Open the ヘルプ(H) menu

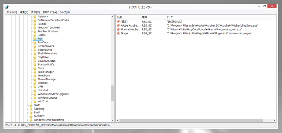[x=65, y=12]
